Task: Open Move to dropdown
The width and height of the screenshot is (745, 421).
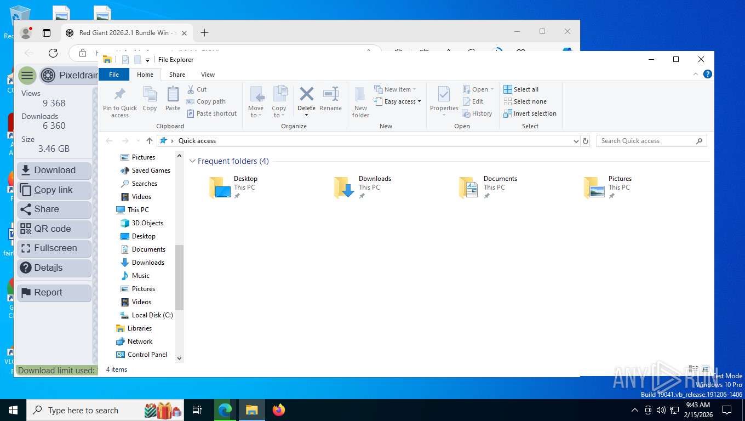Action: click(256, 102)
